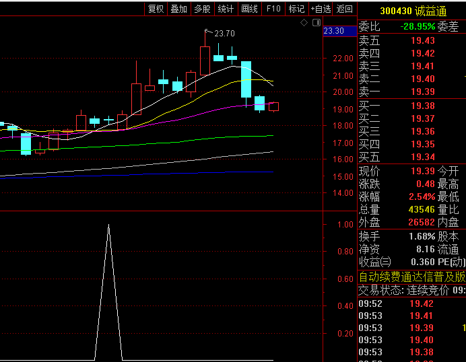Click the stock name 300430 诚益通

pos(412,11)
